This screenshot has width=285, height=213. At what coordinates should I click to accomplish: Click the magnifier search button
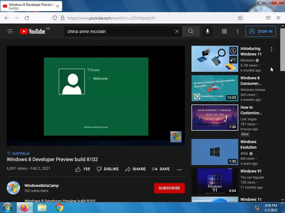tap(191, 31)
